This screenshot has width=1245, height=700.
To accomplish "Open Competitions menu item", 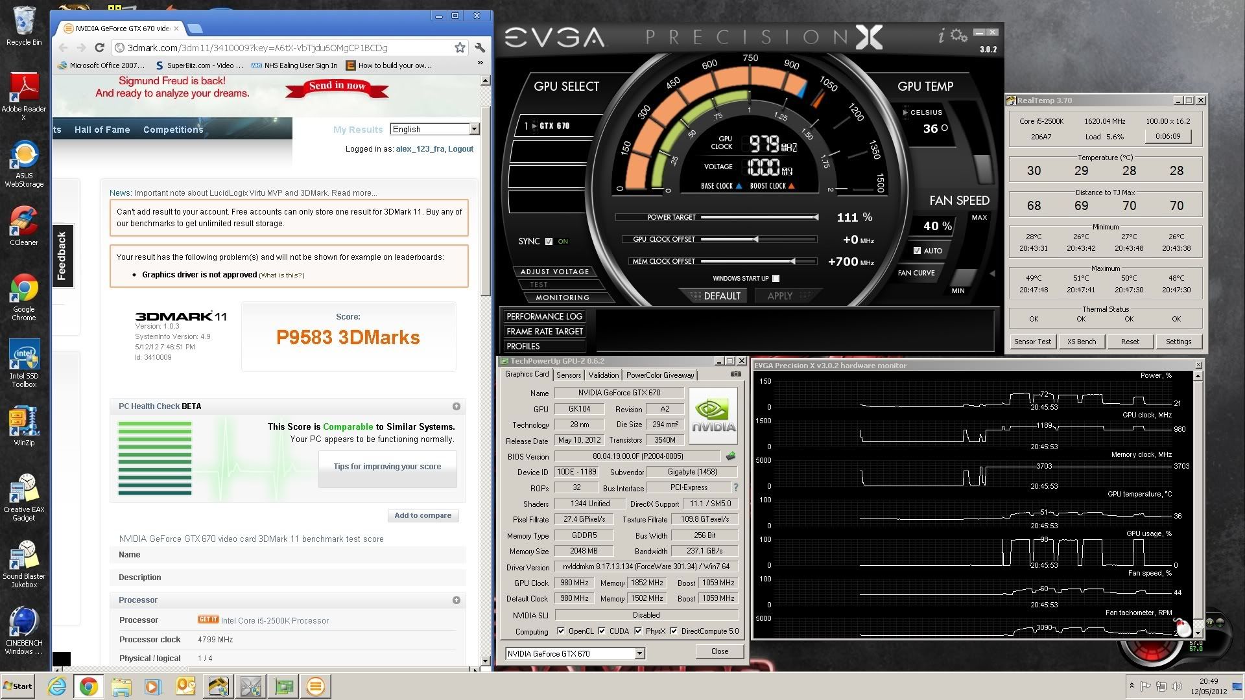I will coord(173,130).
